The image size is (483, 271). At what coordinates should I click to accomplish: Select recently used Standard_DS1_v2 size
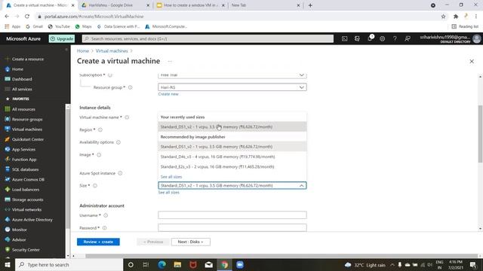(232, 126)
